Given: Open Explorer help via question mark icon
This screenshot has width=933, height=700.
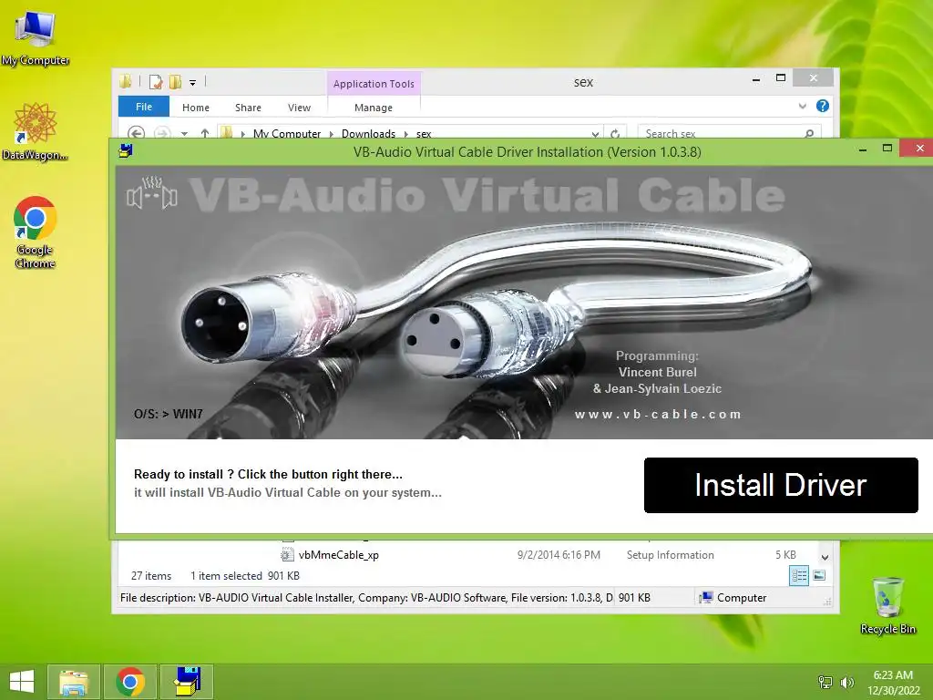Looking at the screenshot, I should pos(823,106).
